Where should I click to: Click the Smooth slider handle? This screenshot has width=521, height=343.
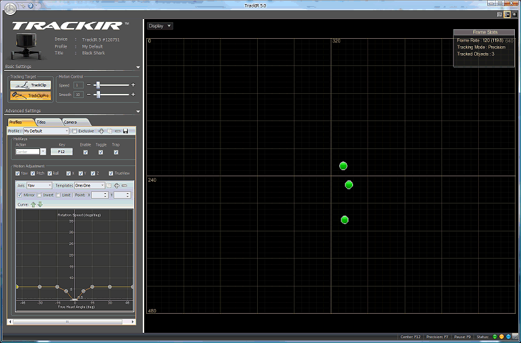(x=98, y=95)
